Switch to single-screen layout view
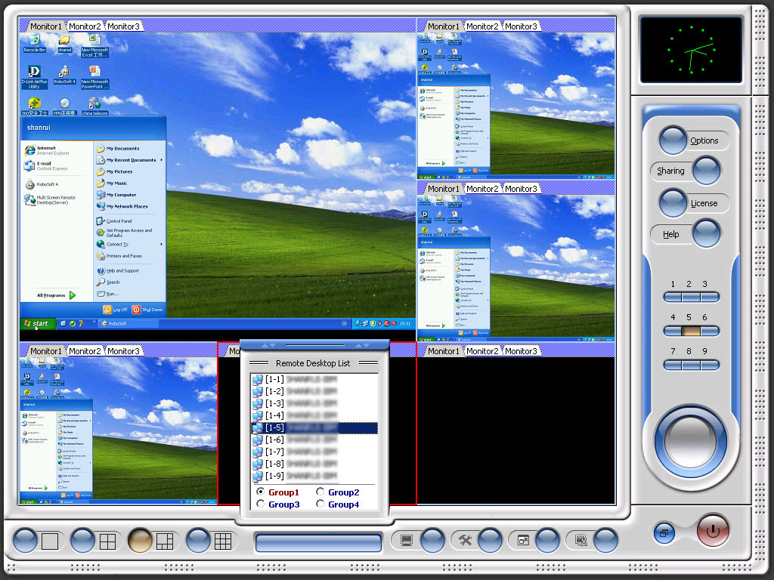The height and width of the screenshot is (580, 774). [x=25, y=541]
